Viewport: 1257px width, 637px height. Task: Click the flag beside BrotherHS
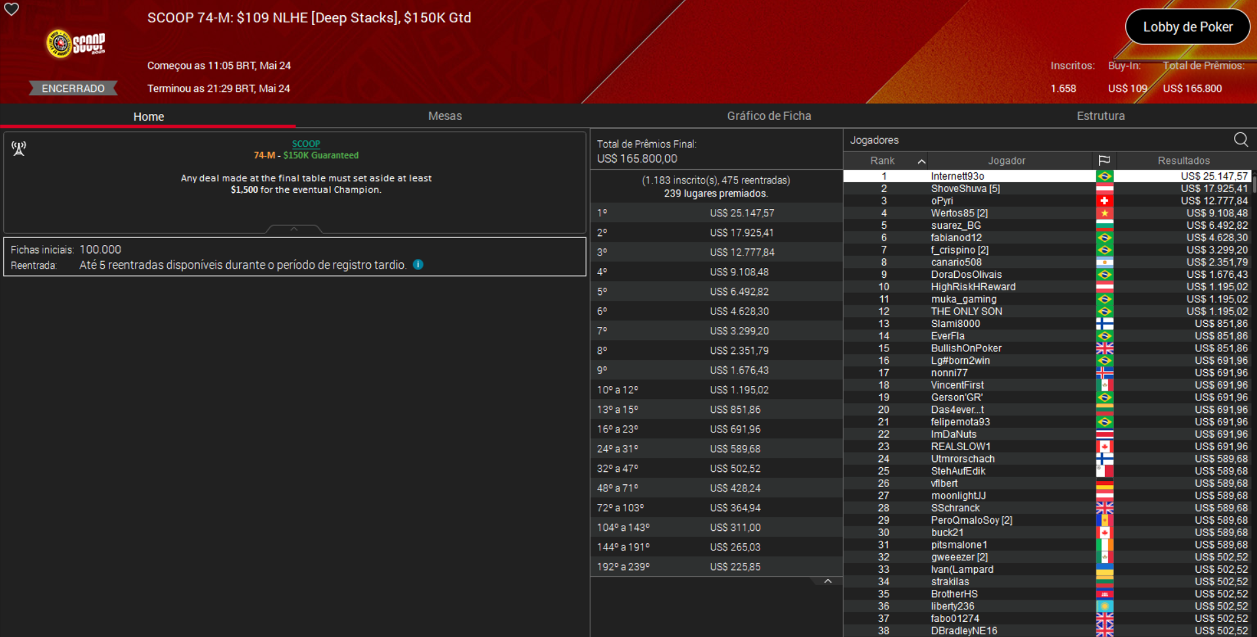click(x=1104, y=594)
